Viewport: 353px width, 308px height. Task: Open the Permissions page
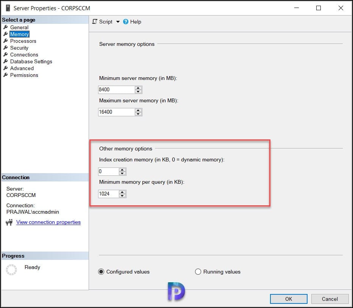(x=24, y=75)
